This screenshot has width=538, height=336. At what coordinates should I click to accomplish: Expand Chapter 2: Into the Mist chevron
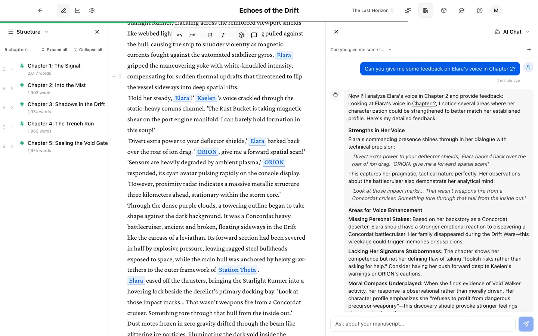pos(12,88)
